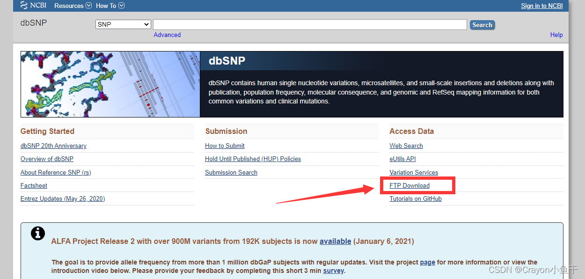Click the dbSNP banner heading text

[x=227, y=61]
